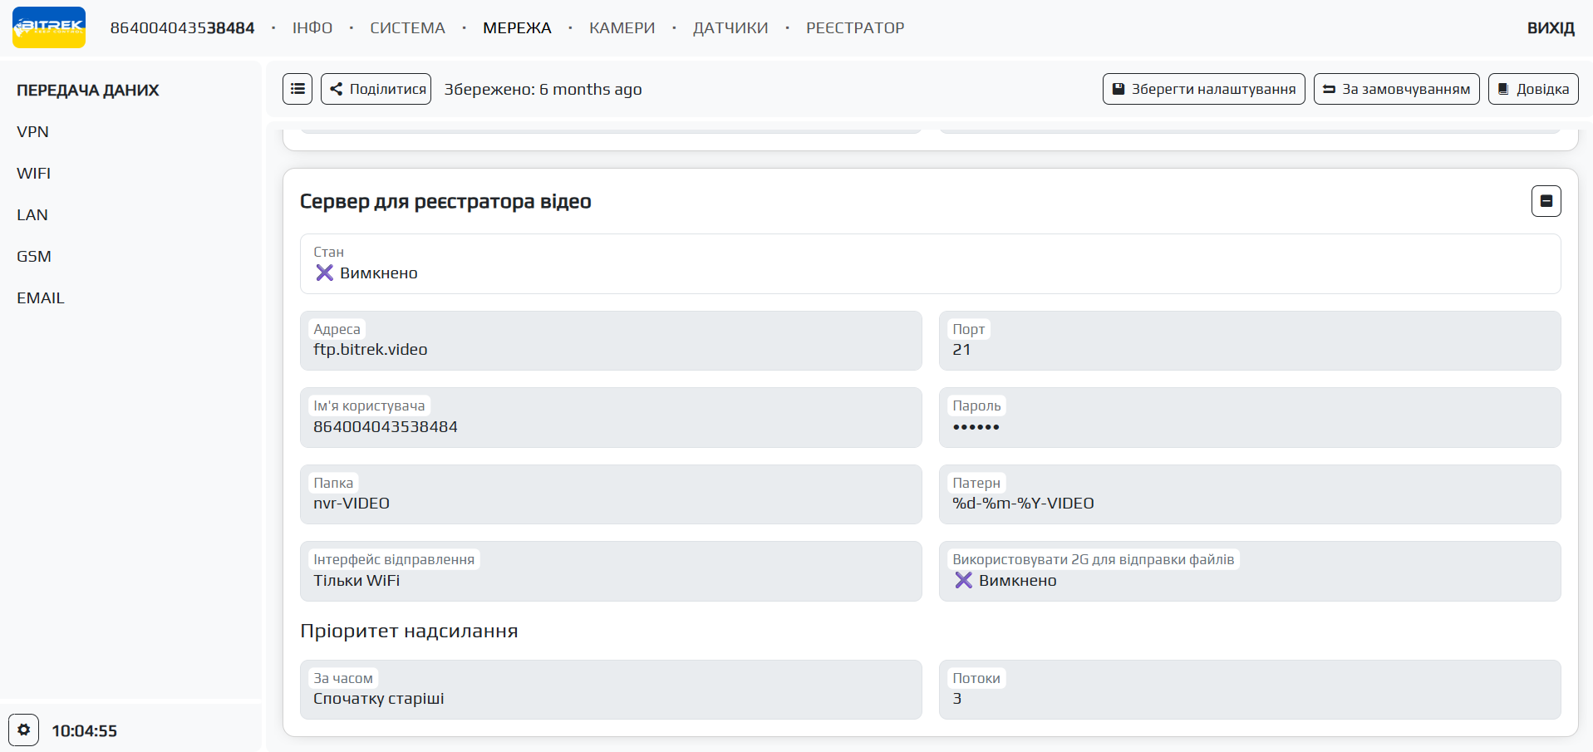1593x752 pixels.
Task: Click the Поділитися share button
Action: coord(376,89)
